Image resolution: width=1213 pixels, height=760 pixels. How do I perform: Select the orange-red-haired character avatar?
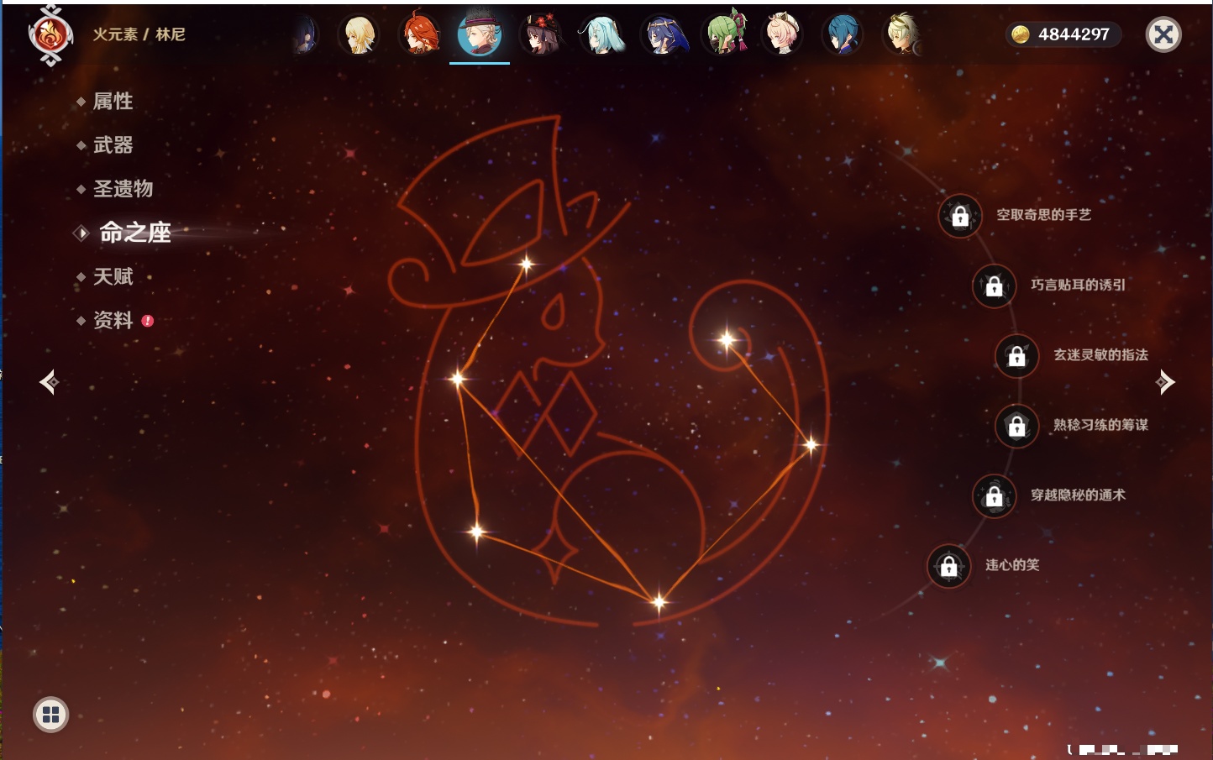pos(419,35)
